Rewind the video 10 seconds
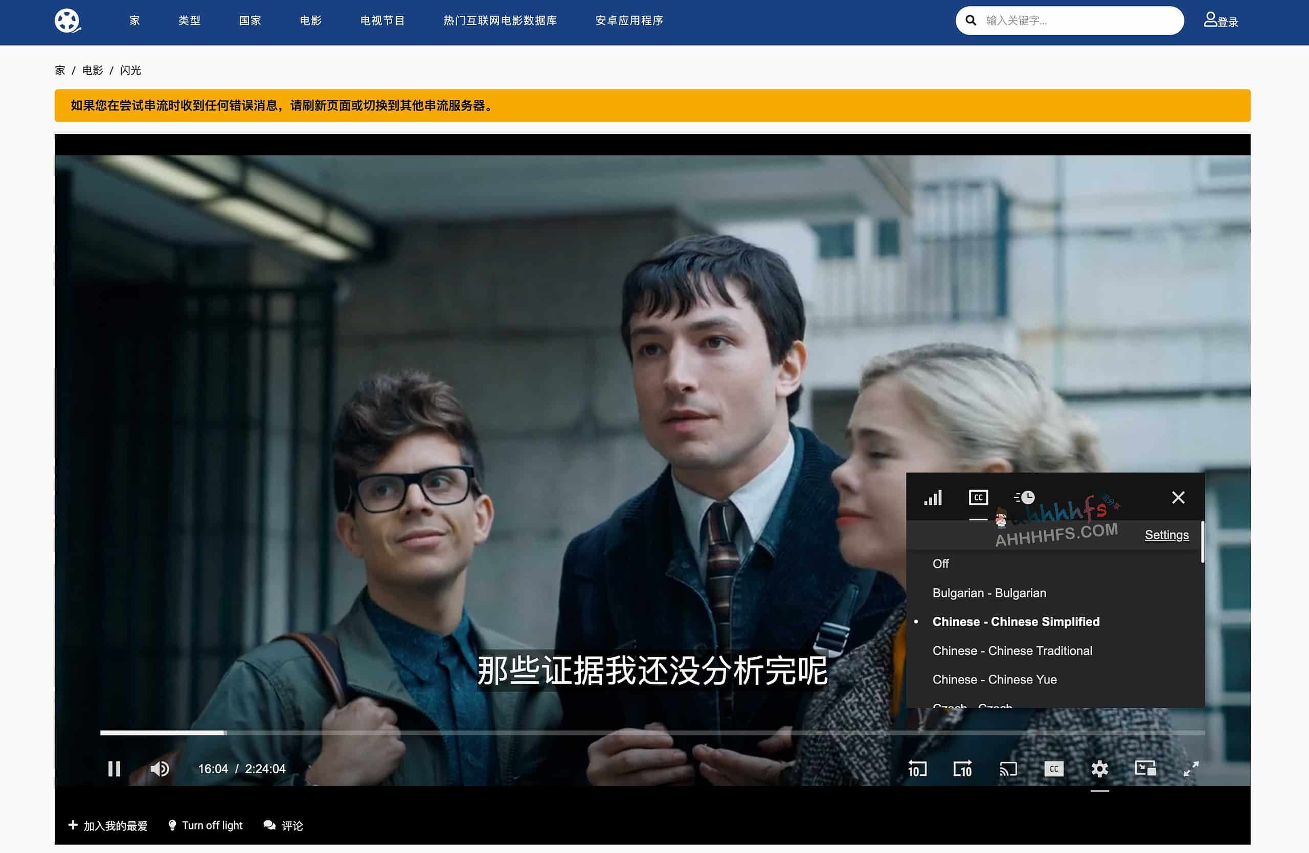The height and width of the screenshot is (853, 1309). pos(916,770)
